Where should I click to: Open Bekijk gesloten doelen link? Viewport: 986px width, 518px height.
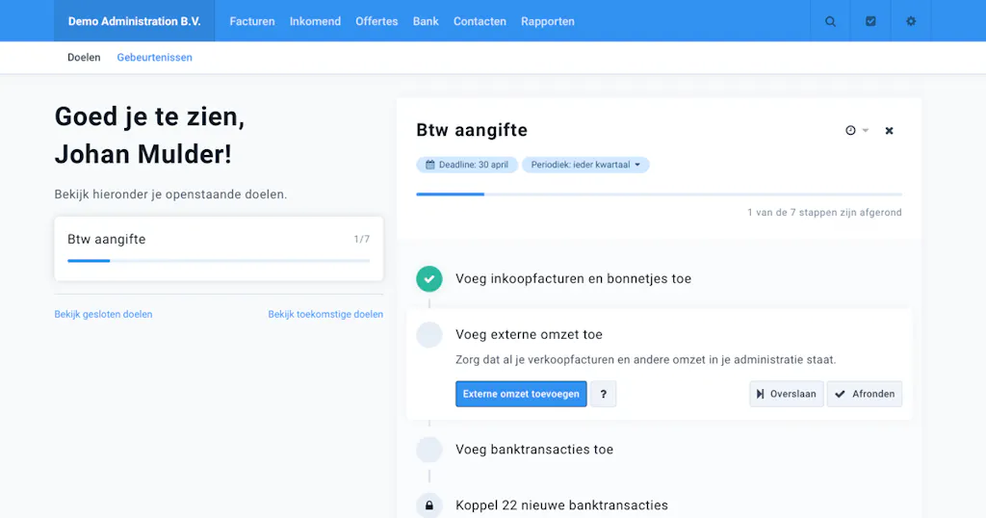(103, 314)
